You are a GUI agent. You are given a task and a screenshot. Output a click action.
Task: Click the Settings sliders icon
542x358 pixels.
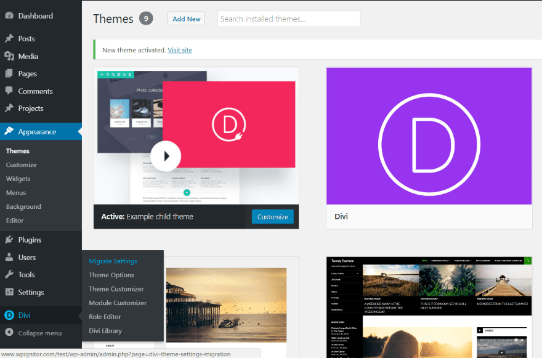coord(9,292)
